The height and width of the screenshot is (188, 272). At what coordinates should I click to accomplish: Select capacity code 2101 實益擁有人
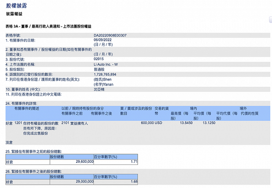tap(75, 123)
